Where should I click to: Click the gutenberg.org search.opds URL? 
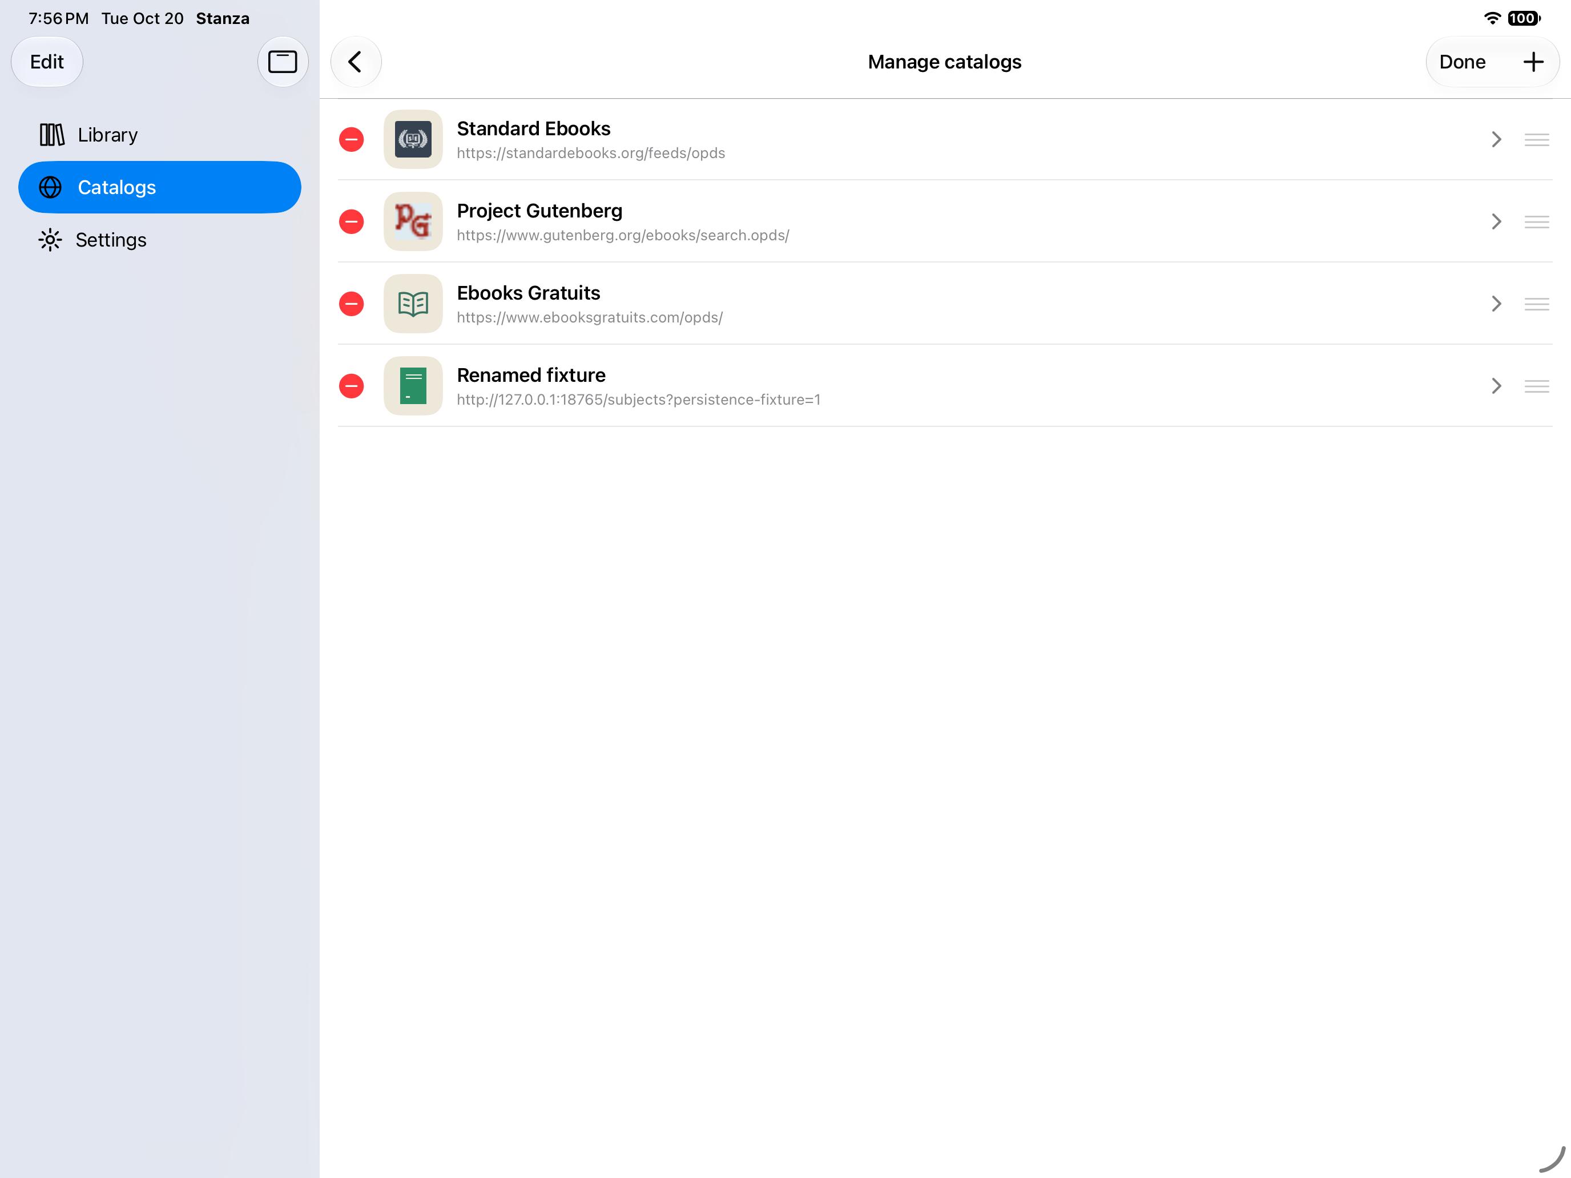(x=623, y=235)
